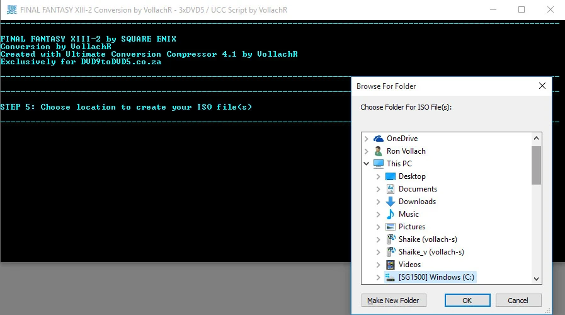565x315 pixels.
Task: Collapse the This PC tree node
Action: [x=367, y=164]
